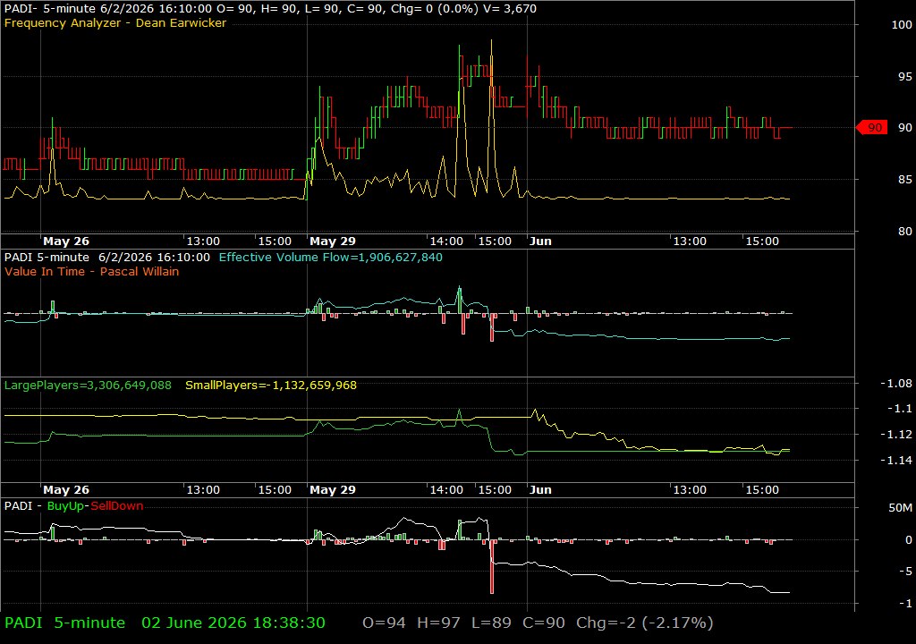Image resolution: width=916 pixels, height=644 pixels.
Task: Click the -1.1 scale value in players panel
Action: tap(900, 409)
